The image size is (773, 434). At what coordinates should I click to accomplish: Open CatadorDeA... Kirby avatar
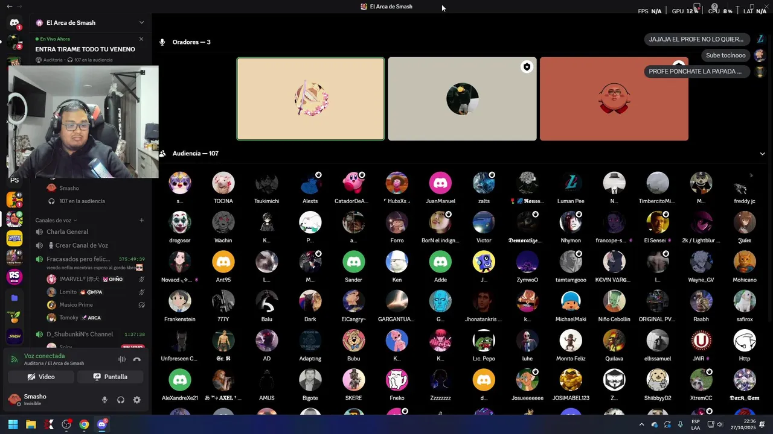[x=353, y=183]
